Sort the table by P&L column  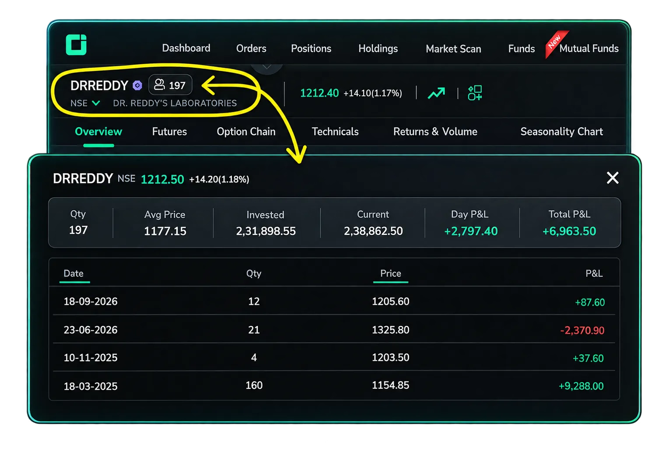pos(594,273)
